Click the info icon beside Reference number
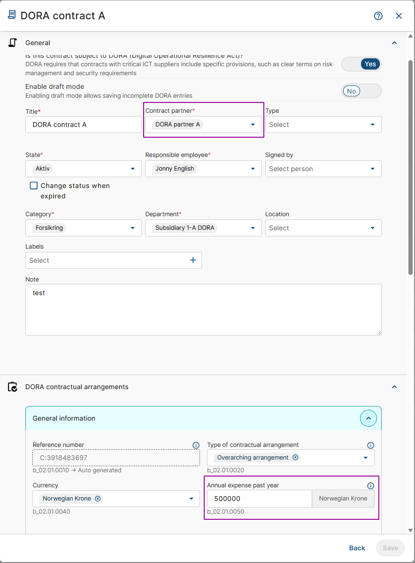Viewport: 415px width, 563px height. coord(196,445)
